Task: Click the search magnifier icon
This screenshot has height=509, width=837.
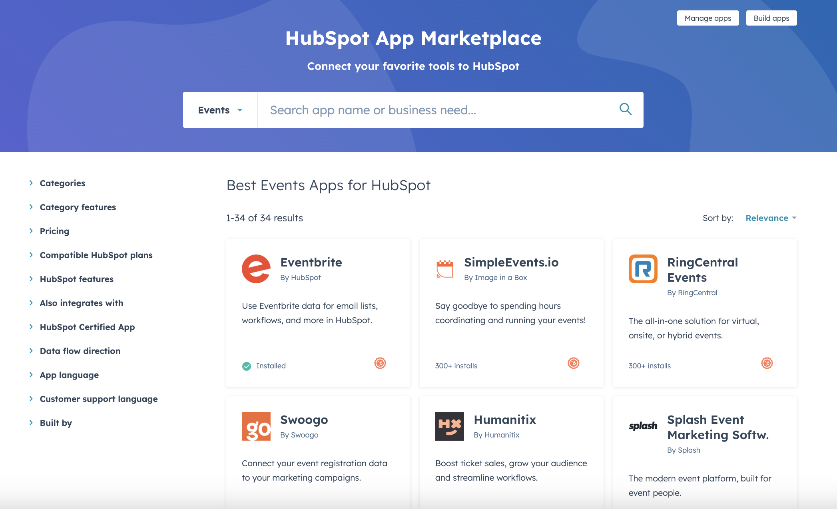Action: point(626,109)
